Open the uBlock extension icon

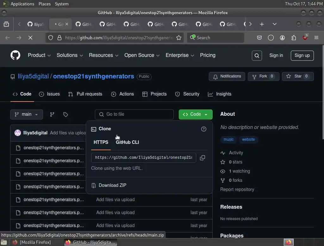click(305, 37)
